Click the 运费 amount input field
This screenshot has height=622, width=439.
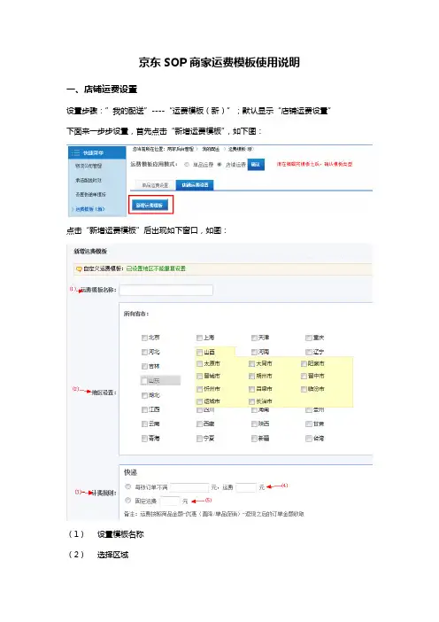click(246, 487)
